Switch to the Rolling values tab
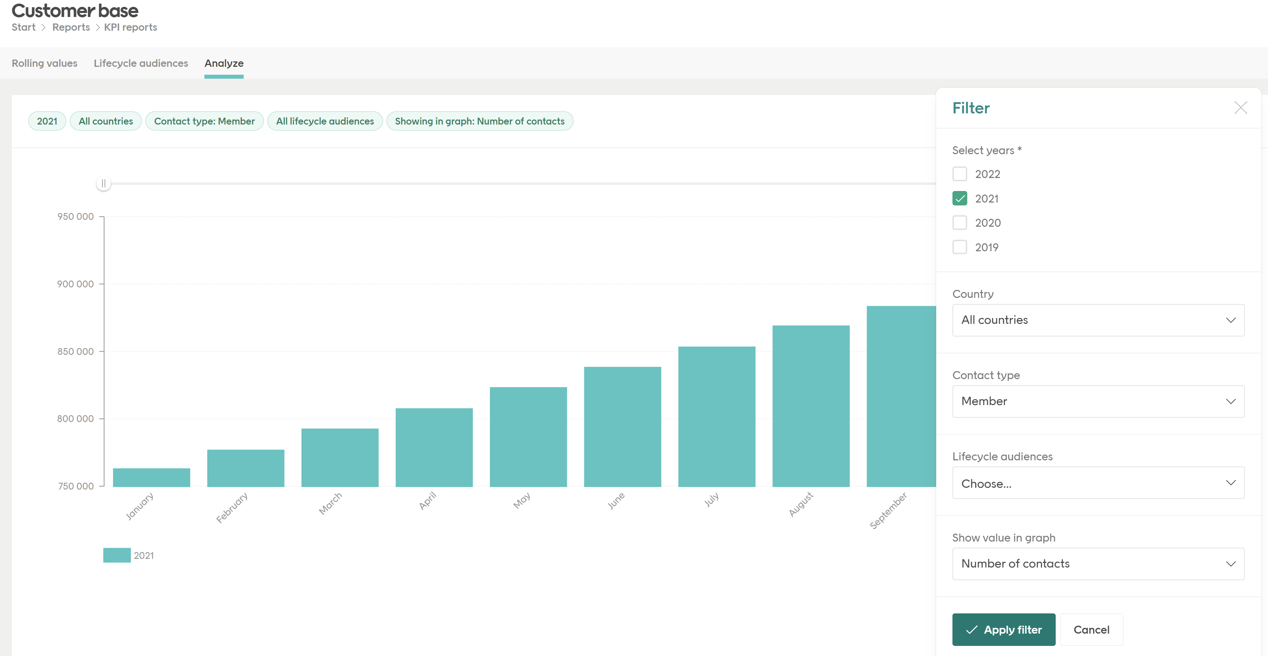This screenshot has width=1268, height=656. (x=44, y=63)
